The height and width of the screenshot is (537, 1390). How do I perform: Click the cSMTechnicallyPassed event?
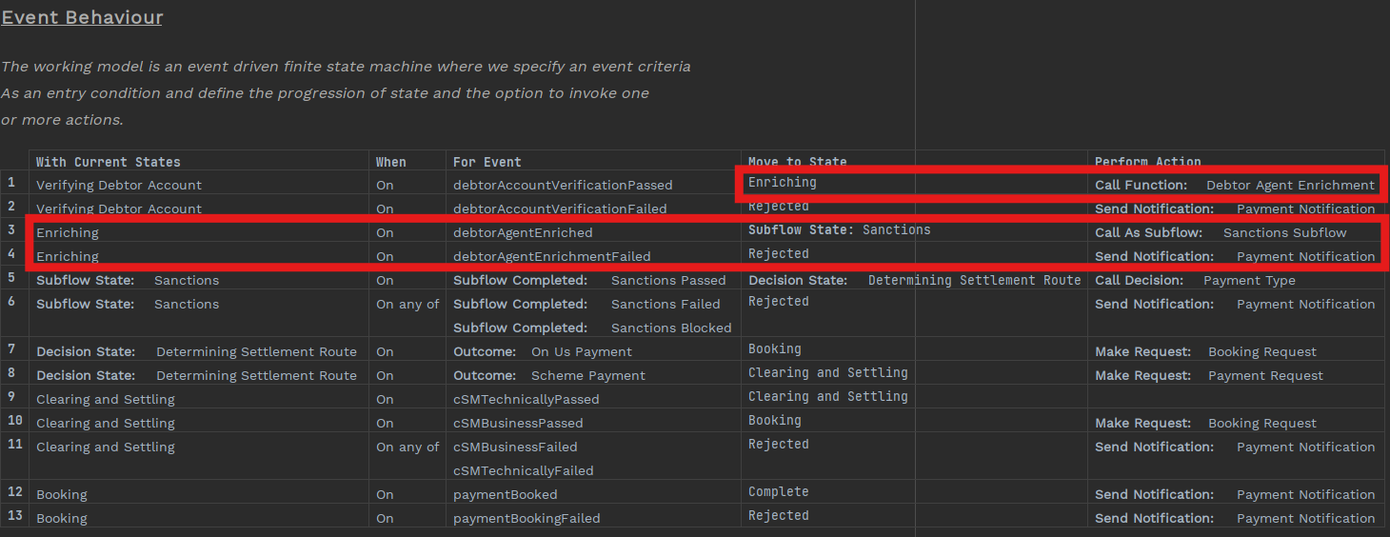click(526, 399)
